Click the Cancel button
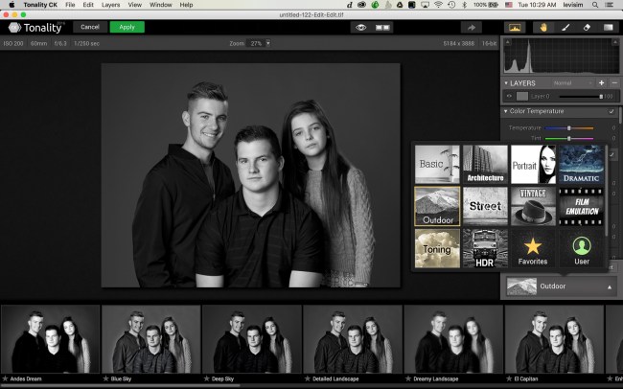The width and height of the screenshot is (623, 389). [90, 27]
